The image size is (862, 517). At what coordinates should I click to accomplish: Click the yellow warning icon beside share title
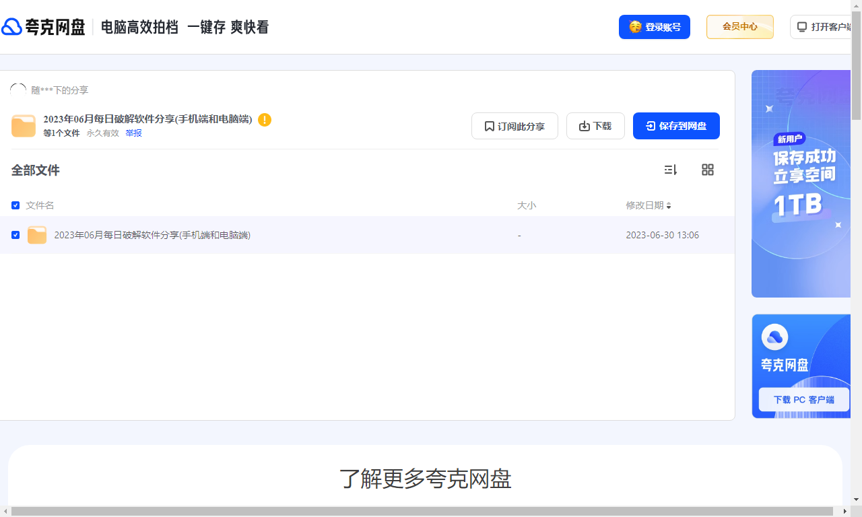265,120
